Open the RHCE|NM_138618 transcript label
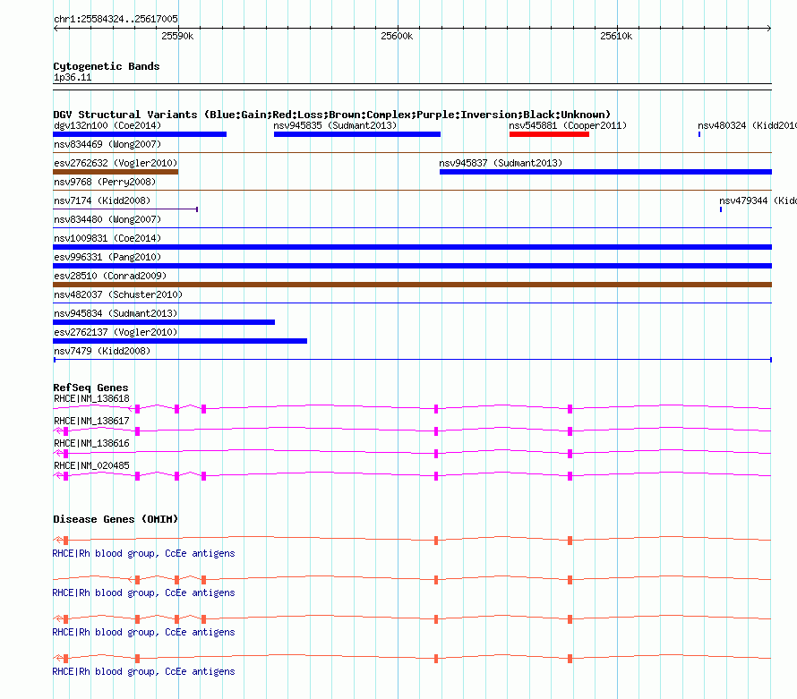The height and width of the screenshot is (699, 797). (91, 399)
